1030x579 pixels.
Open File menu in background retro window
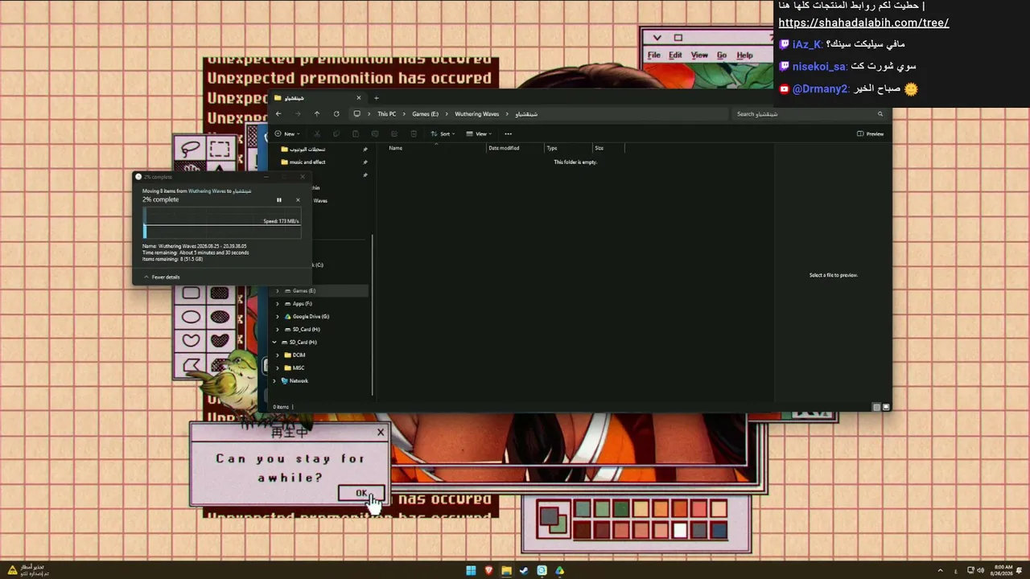pyautogui.click(x=654, y=55)
